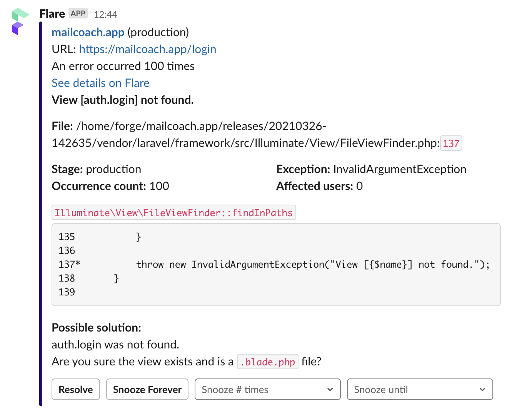This screenshot has height=410, width=517.
Task: Click the 12:44 message timestamp
Action: coord(105,15)
